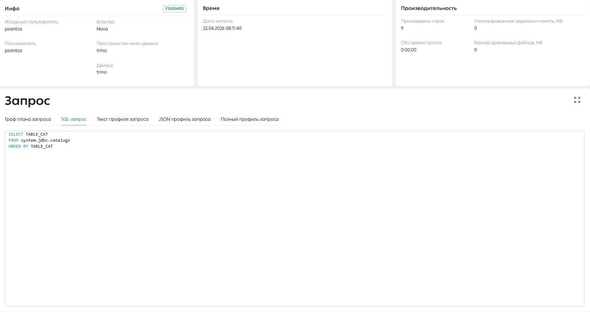Click psantos under Исходный пользователь
The image size is (590, 312).
pyautogui.click(x=13, y=29)
